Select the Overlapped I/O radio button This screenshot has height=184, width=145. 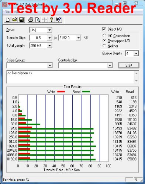104,40
